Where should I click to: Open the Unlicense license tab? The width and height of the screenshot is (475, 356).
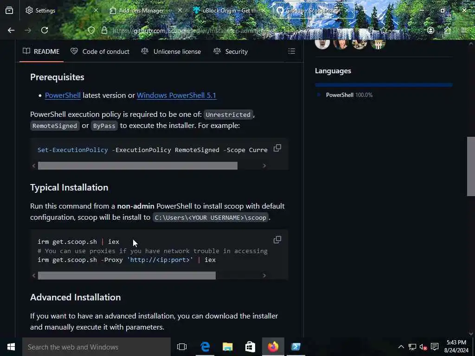(x=171, y=51)
